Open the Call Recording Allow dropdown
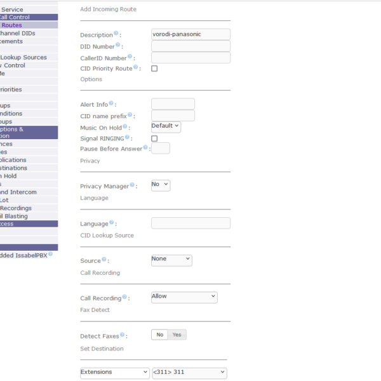Viewport: 381px width, 381px height. point(184,297)
